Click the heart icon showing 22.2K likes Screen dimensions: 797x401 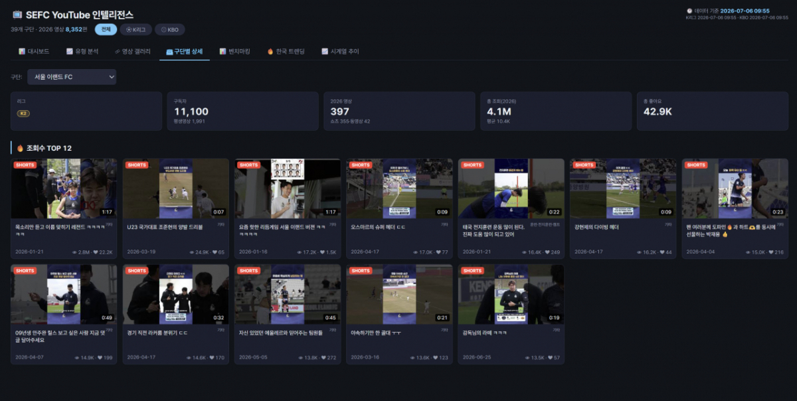96,252
